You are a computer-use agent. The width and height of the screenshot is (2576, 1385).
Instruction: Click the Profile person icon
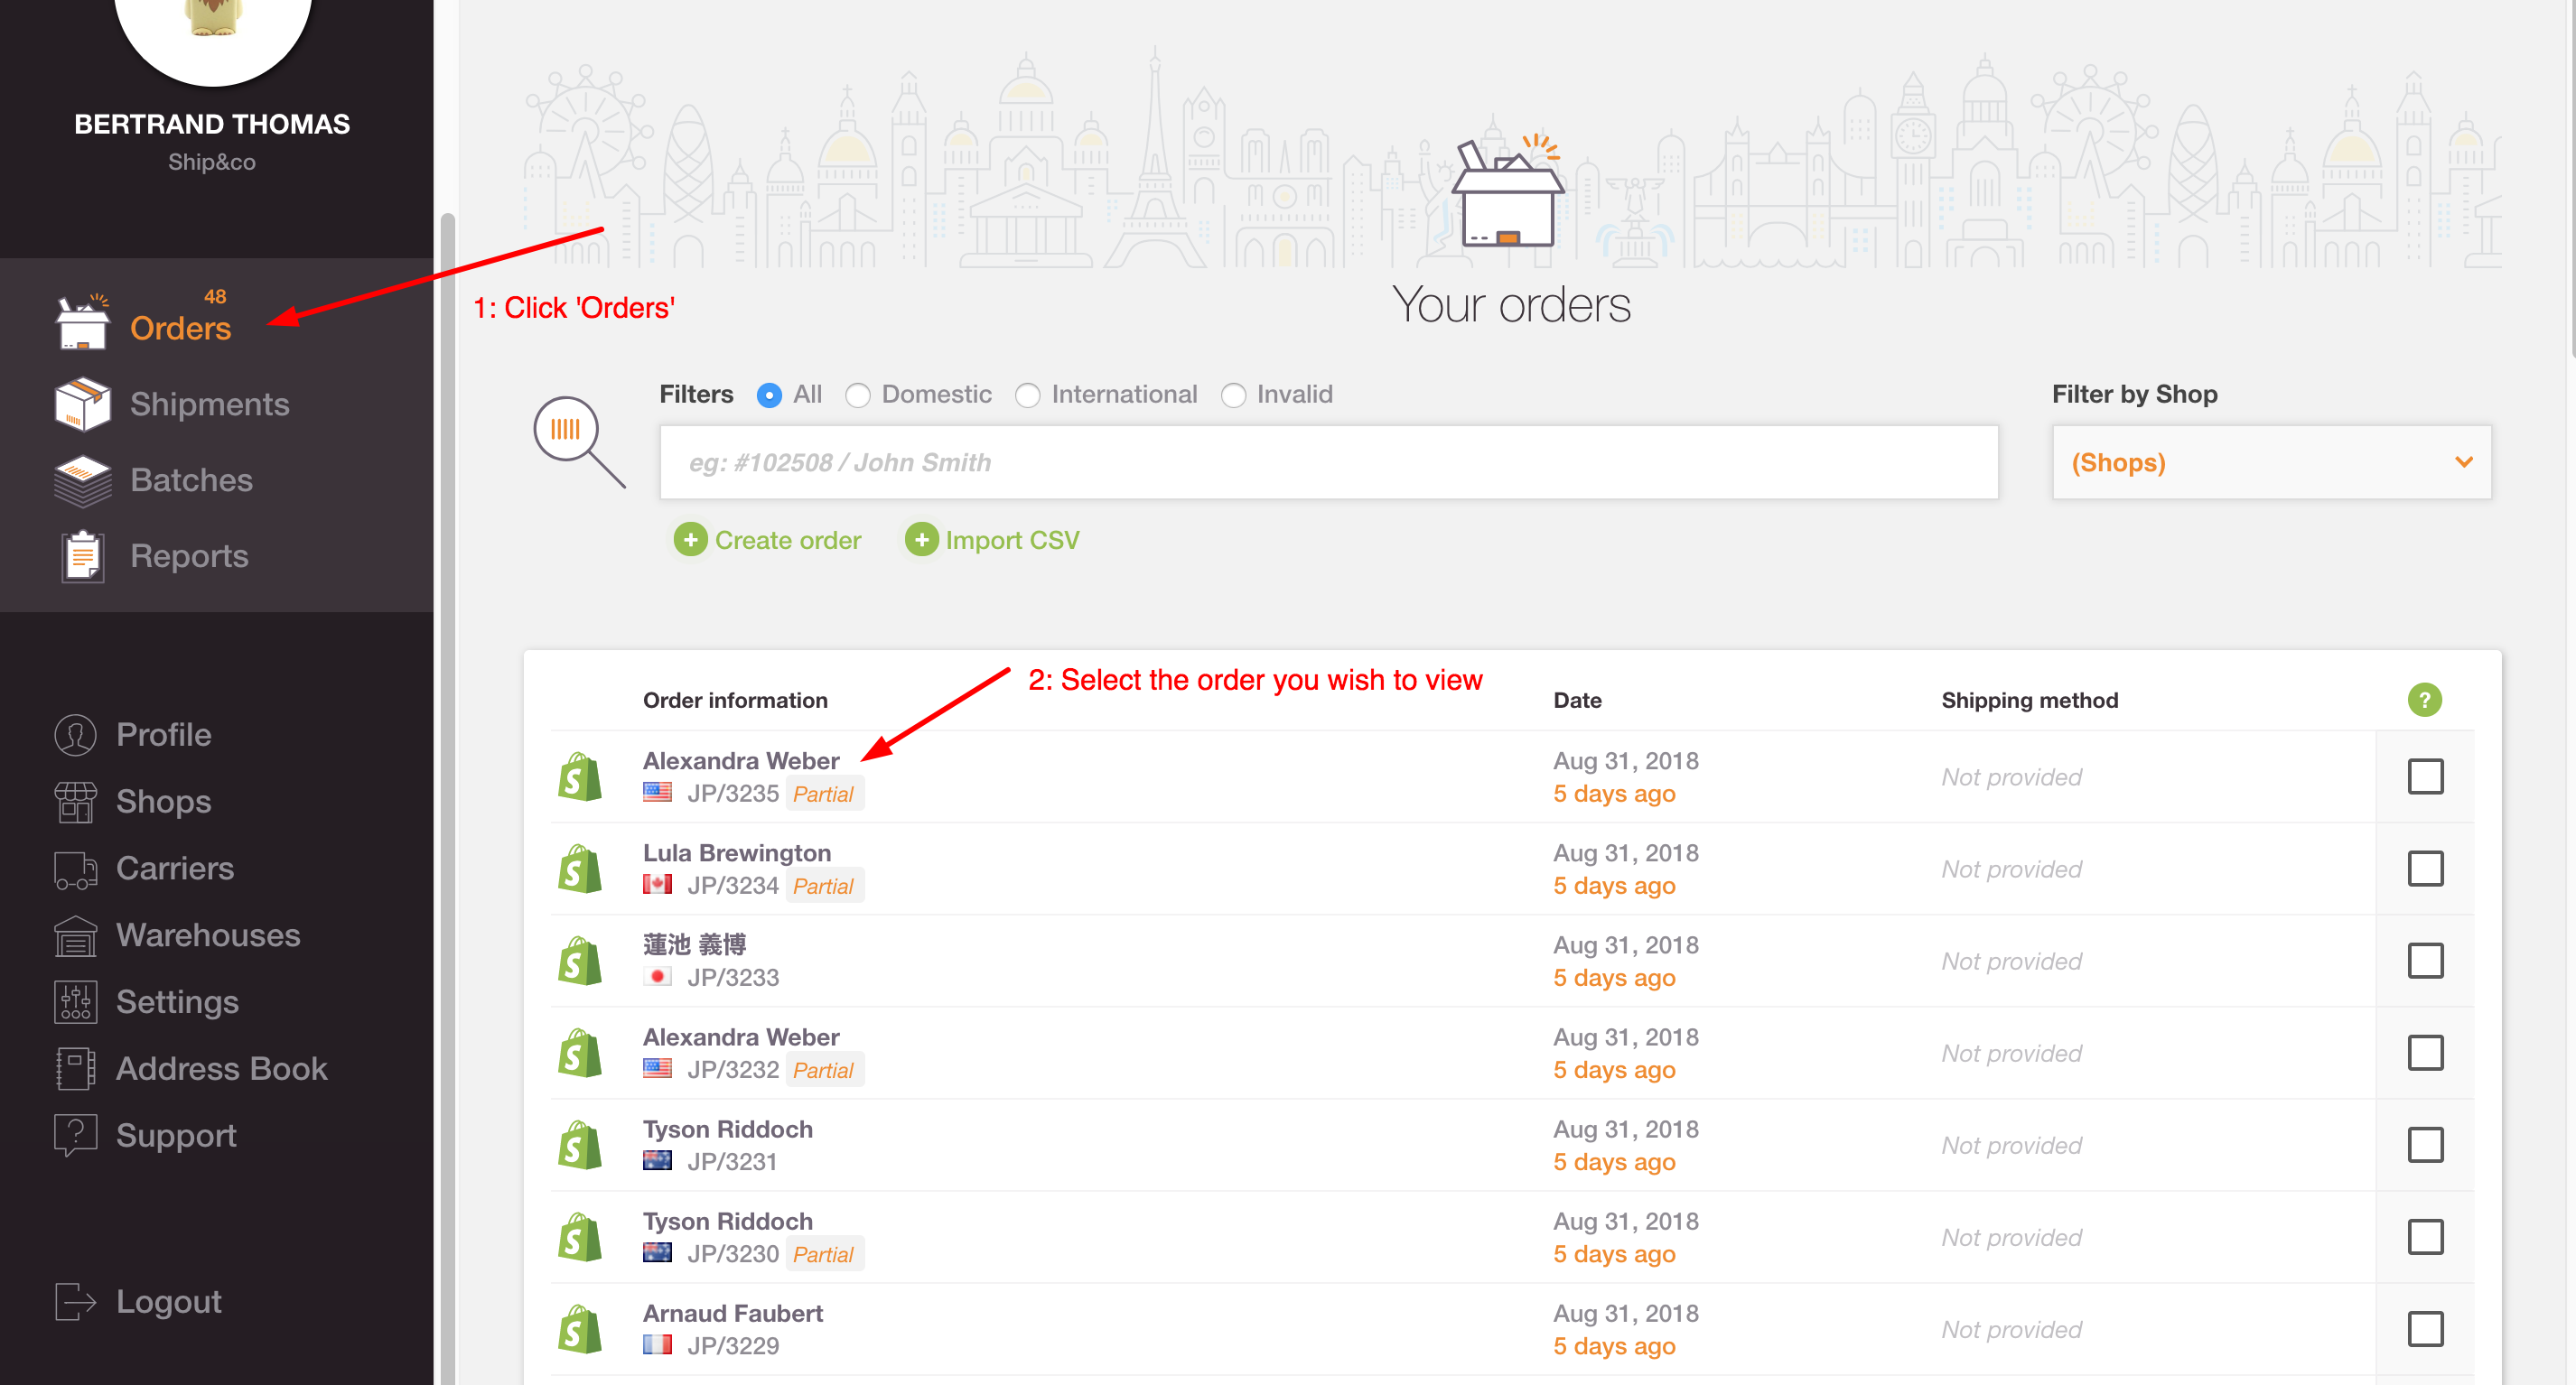pos(75,734)
